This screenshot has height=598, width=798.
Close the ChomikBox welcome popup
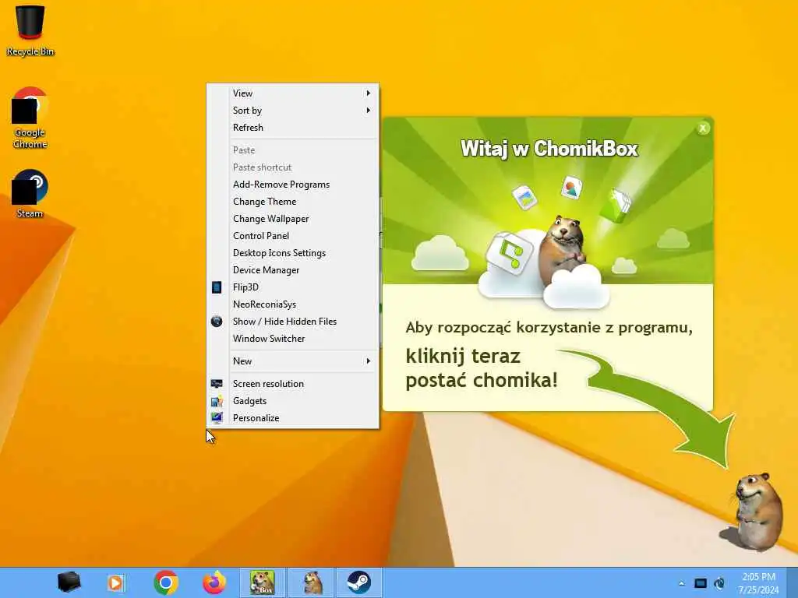[703, 128]
